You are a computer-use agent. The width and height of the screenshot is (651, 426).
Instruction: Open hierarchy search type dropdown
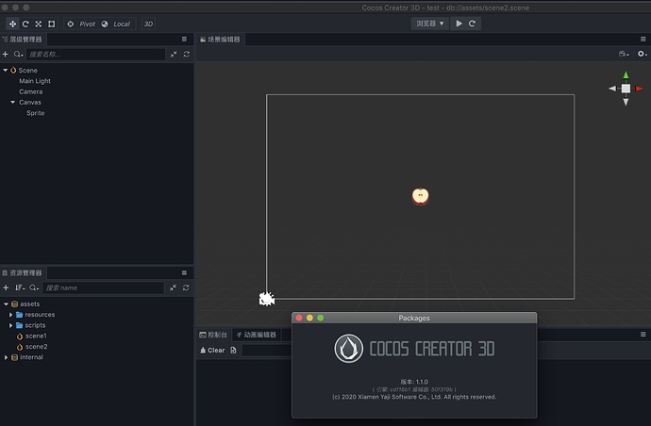tap(18, 55)
